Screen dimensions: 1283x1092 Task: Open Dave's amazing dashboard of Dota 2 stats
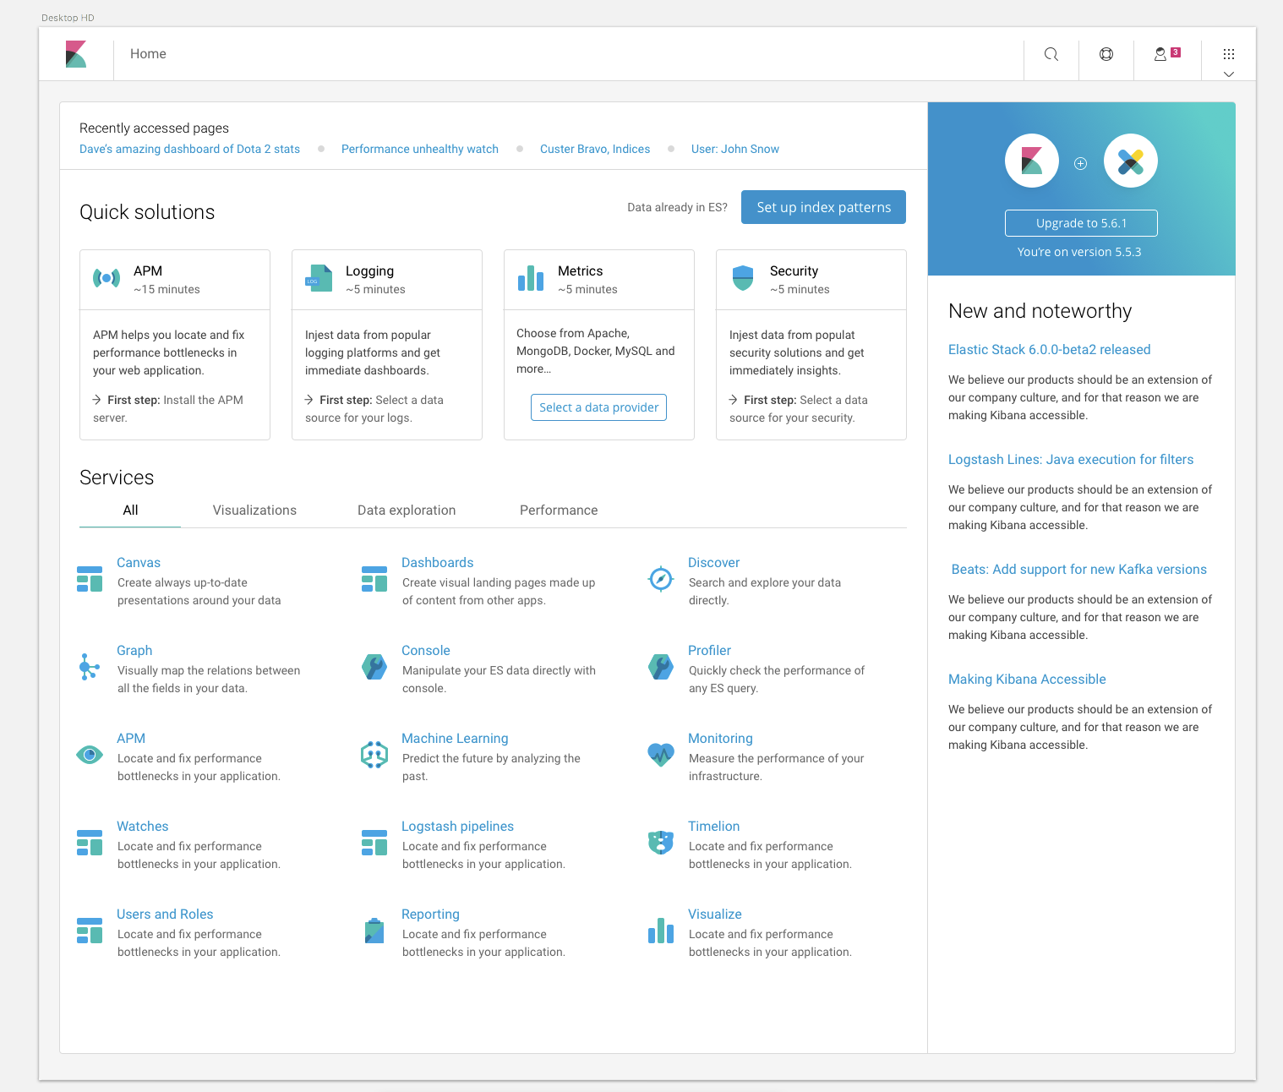pos(189,149)
